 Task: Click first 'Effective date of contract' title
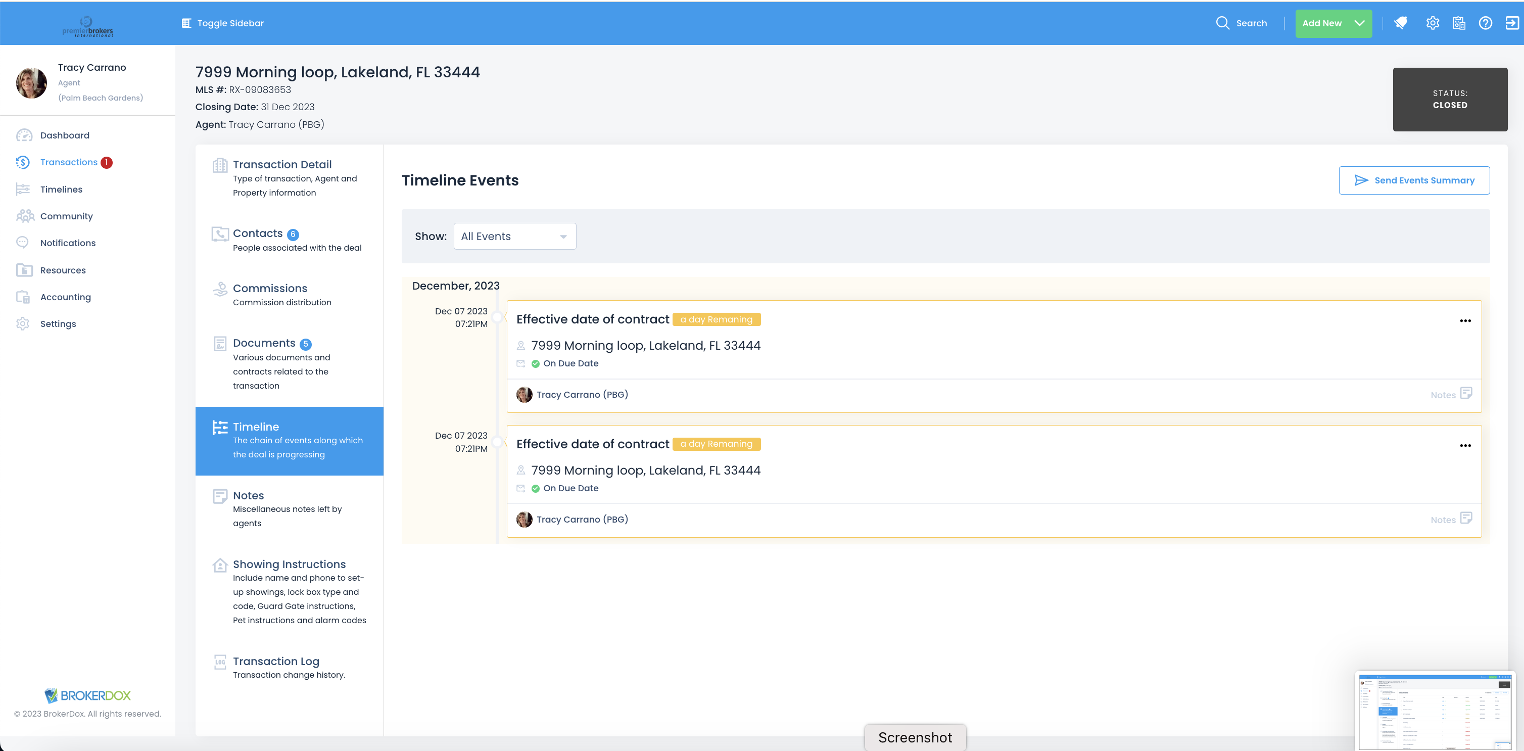[593, 319]
